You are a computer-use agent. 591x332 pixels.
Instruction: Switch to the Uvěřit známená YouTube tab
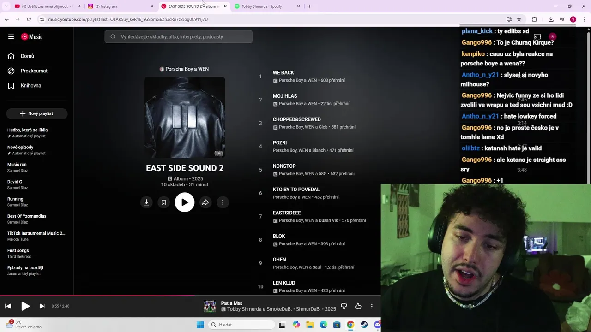click(x=46, y=6)
